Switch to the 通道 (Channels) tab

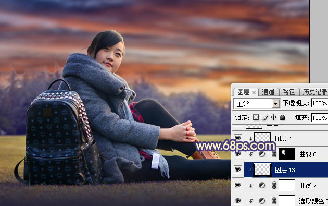click(268, 92)
